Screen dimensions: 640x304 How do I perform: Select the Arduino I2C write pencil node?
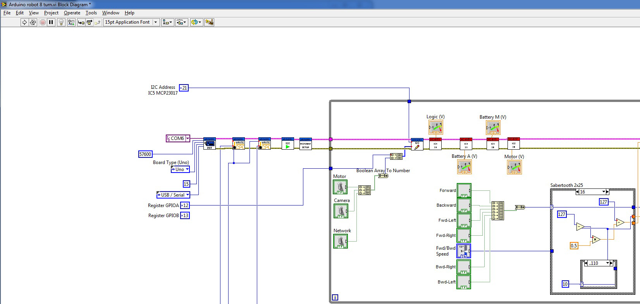[x=417, y=144]
